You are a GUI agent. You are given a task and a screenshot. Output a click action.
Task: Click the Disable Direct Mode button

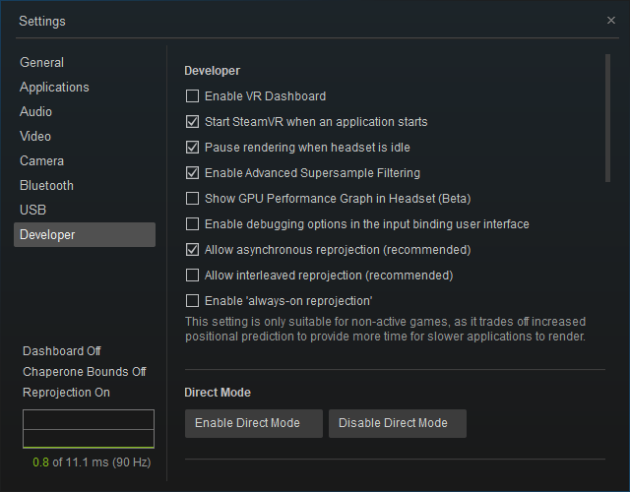pyautogui.click(x=398, y=423)
